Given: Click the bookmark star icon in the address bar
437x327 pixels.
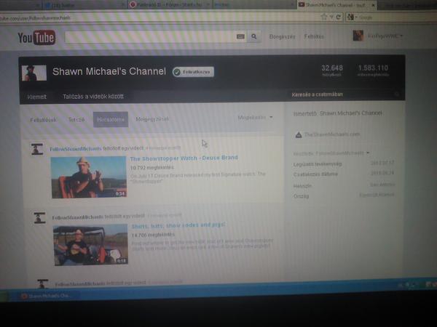Looking at the screenshot, I should tap(324, 17).
